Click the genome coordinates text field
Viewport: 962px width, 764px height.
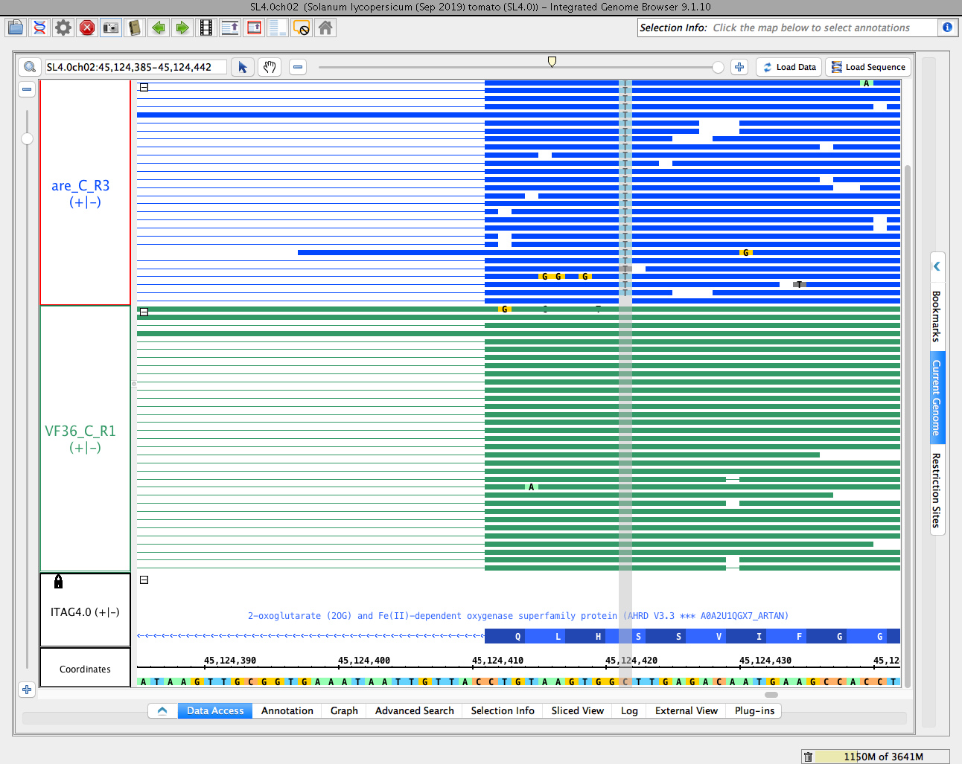136,67
